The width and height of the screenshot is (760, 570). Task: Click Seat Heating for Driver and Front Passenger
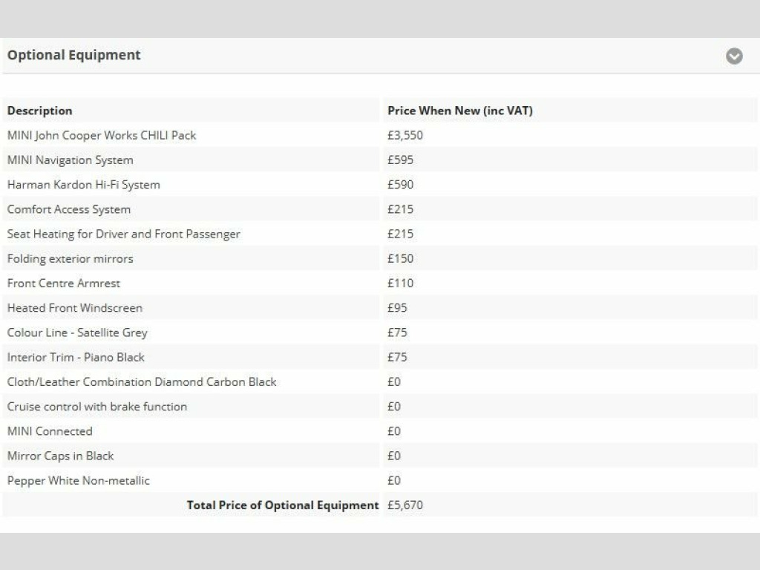(x=124, y=234)
